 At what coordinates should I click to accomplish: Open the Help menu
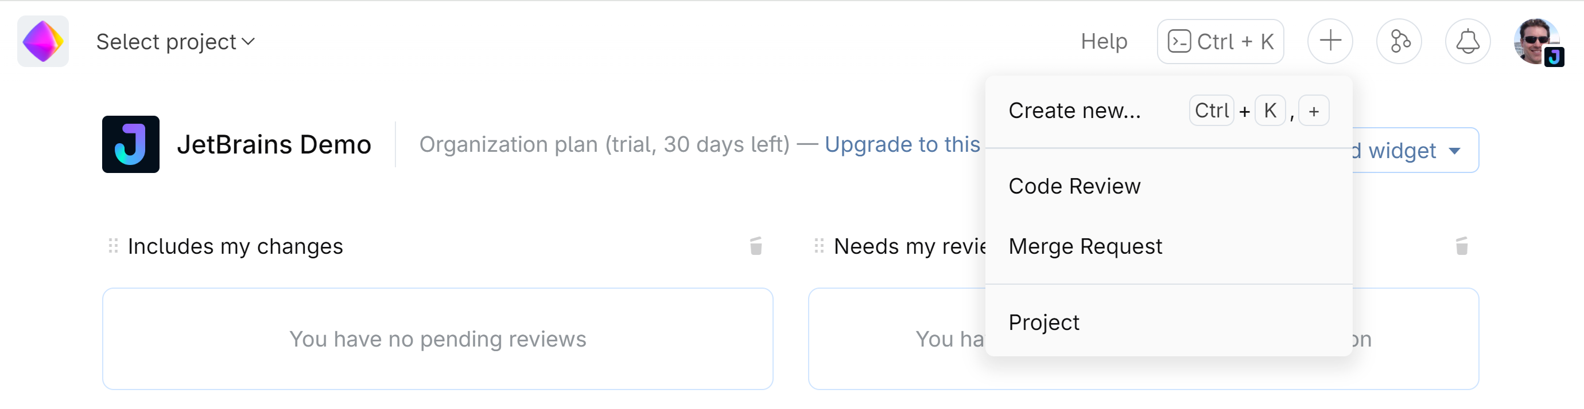1104,41
